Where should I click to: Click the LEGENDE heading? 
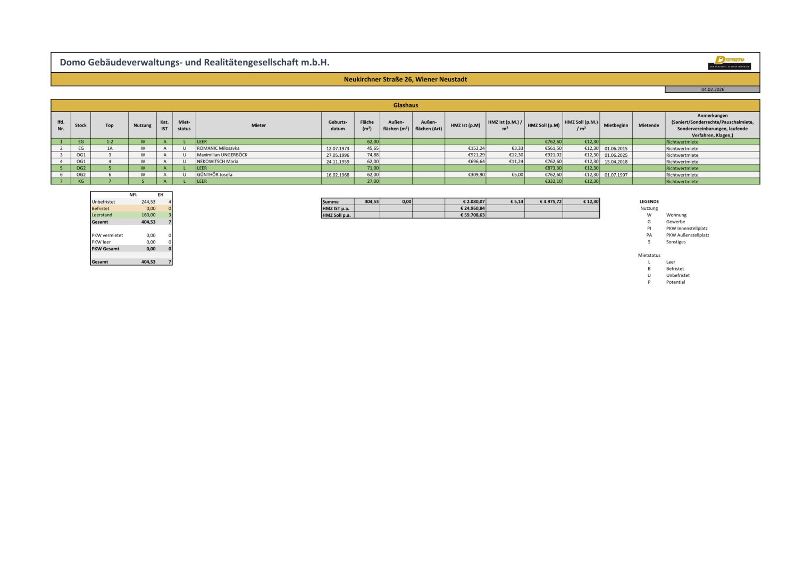(649, 201)
